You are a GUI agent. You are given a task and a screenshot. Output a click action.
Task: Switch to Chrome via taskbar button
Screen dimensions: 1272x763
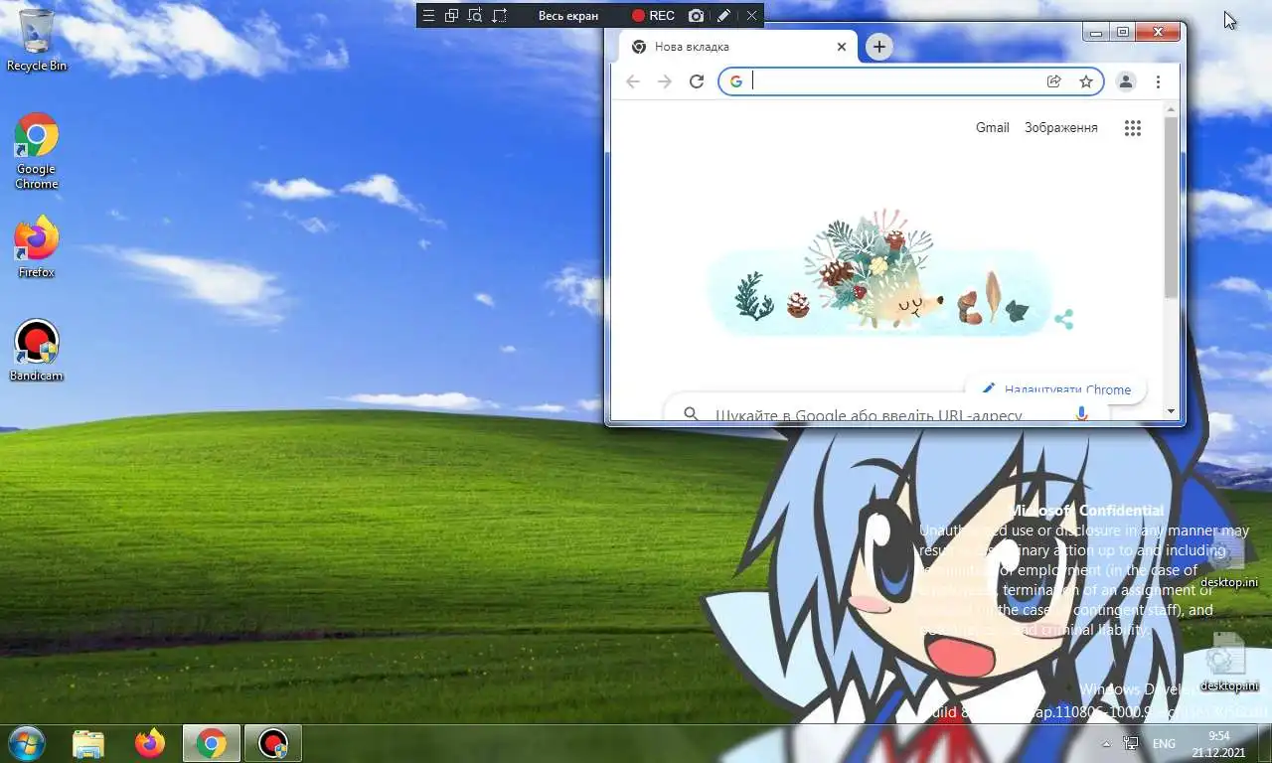coord(211,743)
